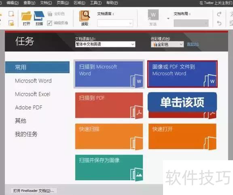The image size is (233, 195).
Task: Click the redo arrow icon
Action: coord(219,14)
